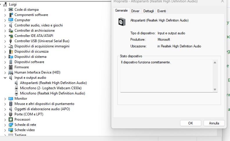Click the Componenti software icon
Screen dimensions: 230x141
click(11, 15)
